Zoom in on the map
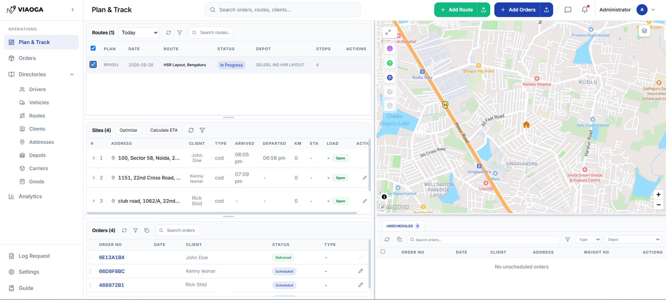666x300 pixels. click(x=658, y=194)
